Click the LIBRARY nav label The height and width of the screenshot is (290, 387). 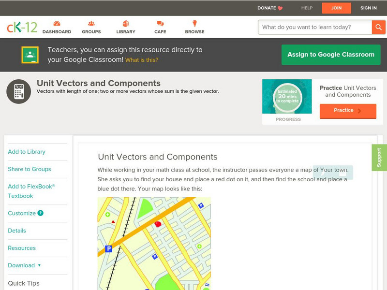coord(126,32)
